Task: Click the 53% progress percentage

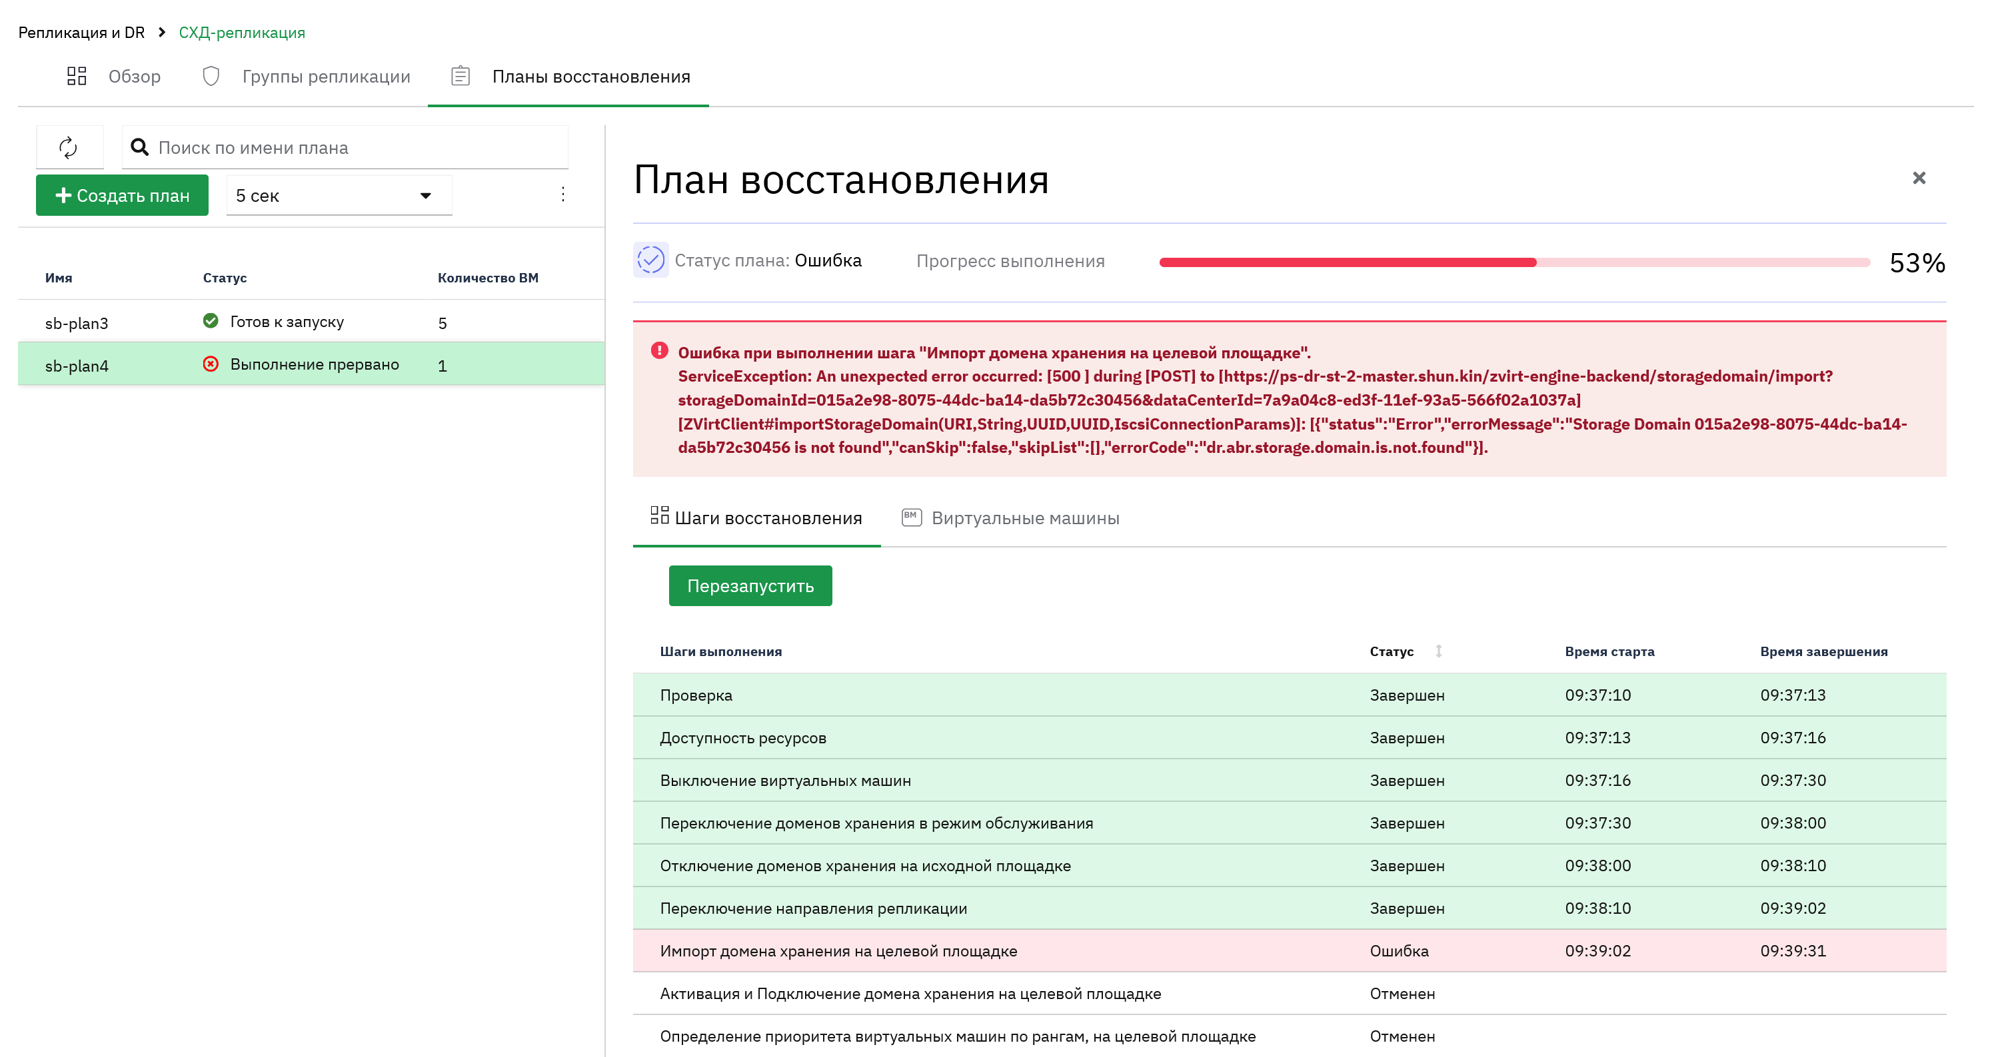Action: pos(1917,262)
